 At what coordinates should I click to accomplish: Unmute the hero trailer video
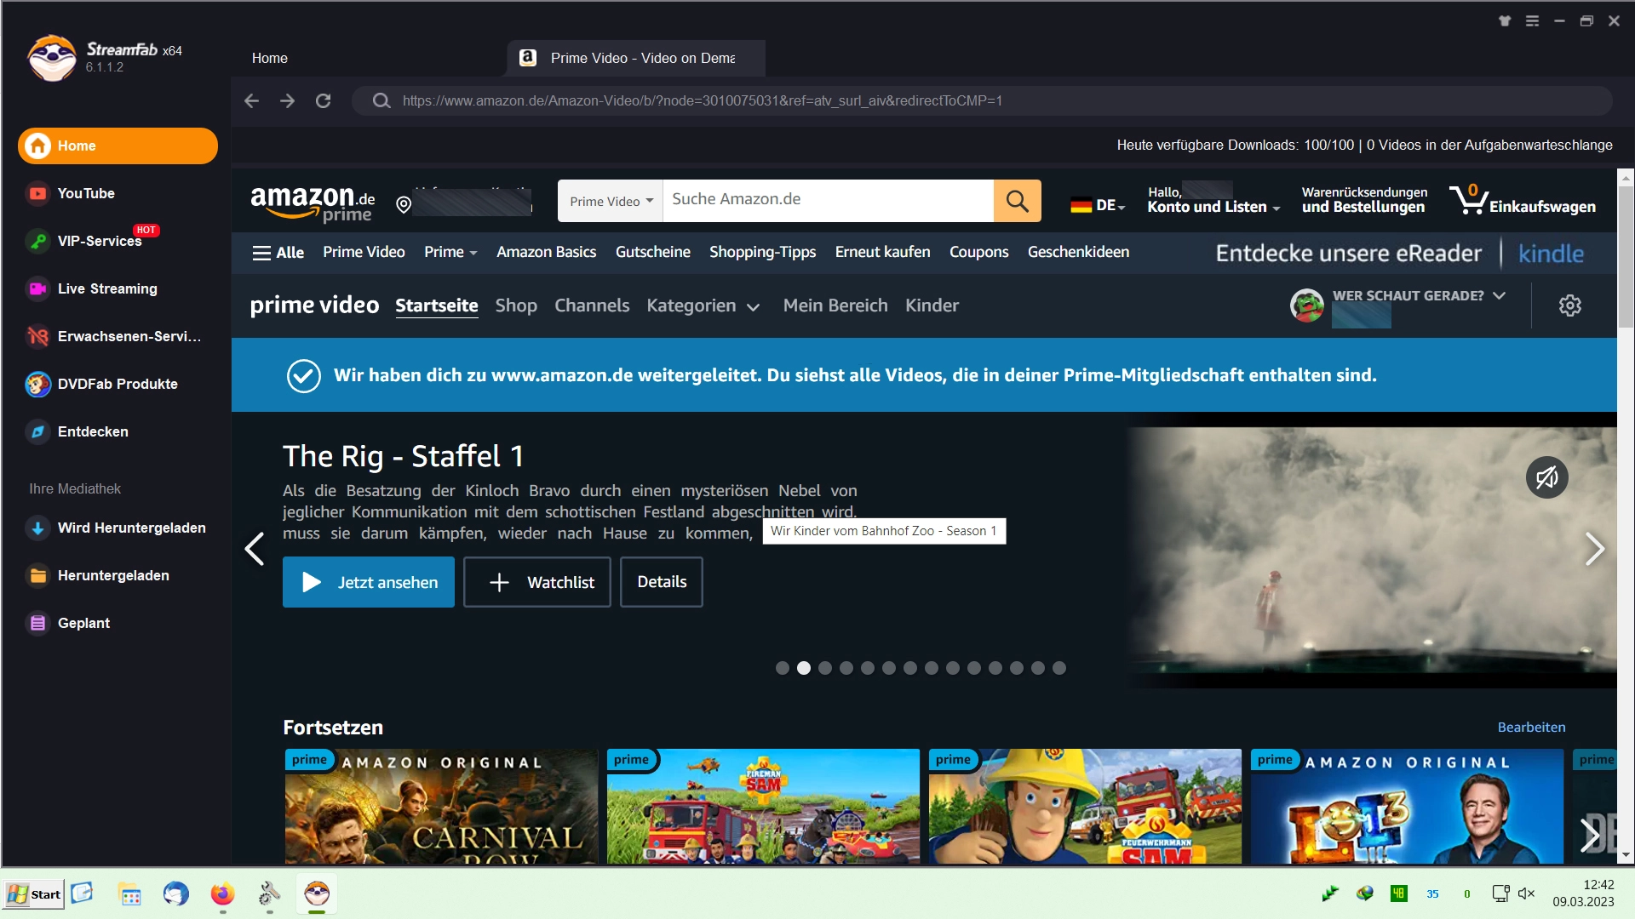1546,477
